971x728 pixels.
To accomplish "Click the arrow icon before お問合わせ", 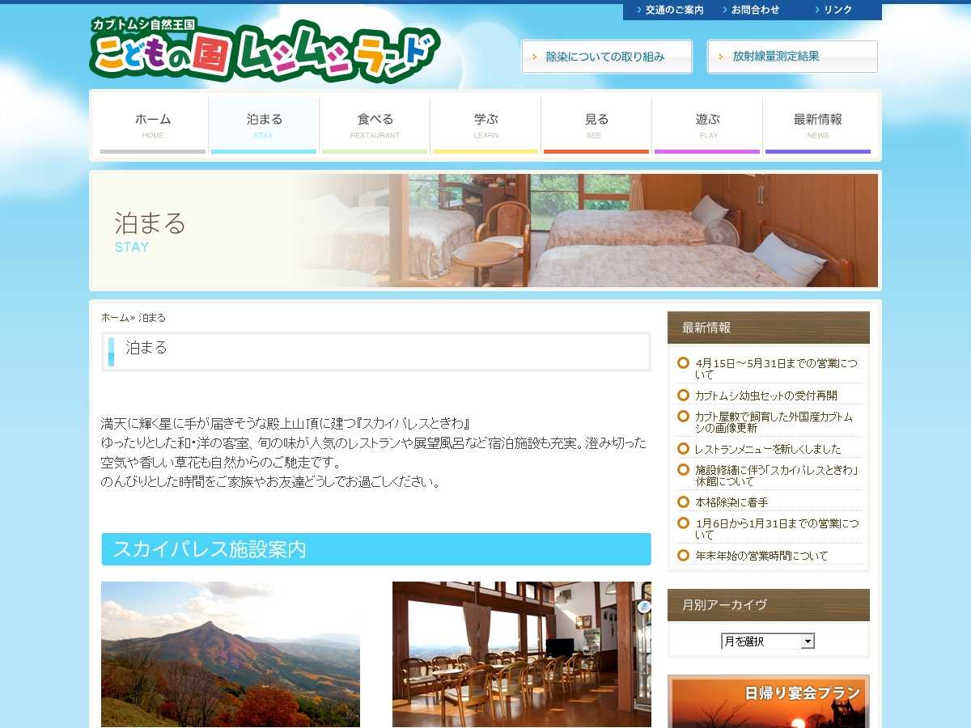I will 724,10.
